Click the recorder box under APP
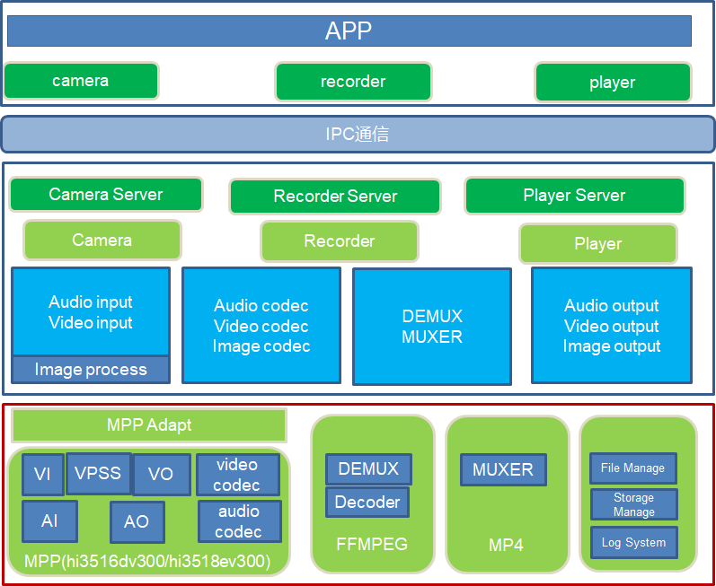This screenshot has width=716, height=586. (353, 82)
